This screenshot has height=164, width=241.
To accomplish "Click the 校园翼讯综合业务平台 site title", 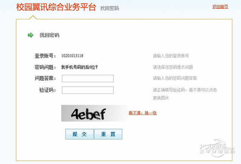I will 56,7.
